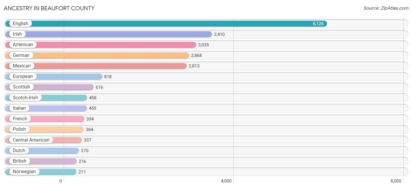
Task: Select the 270 Dutch value
Action: pos(85,151)
